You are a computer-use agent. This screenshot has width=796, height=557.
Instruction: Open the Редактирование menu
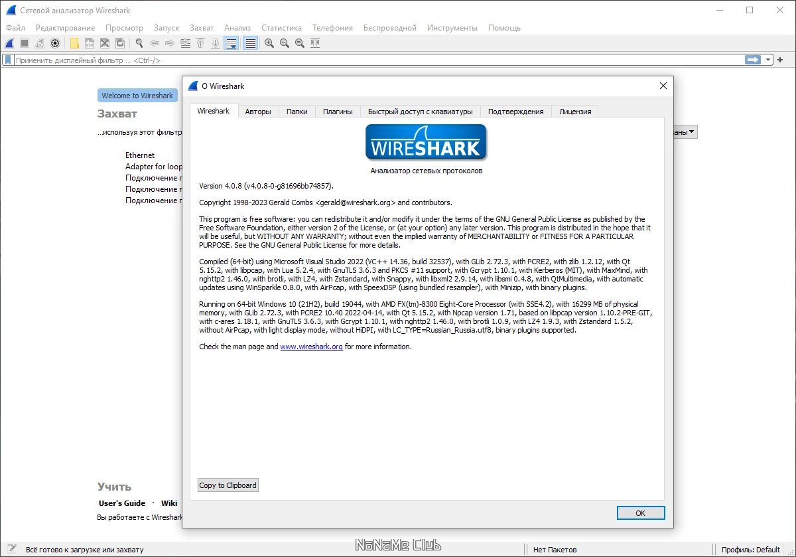(x=66, y=28)
